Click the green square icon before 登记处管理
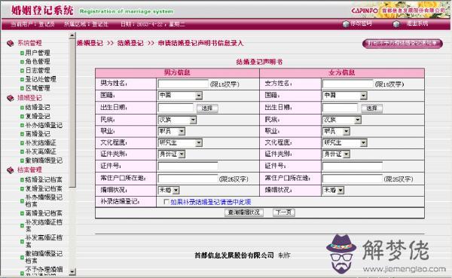Screen dimensions: 452x278 [22, 79]
